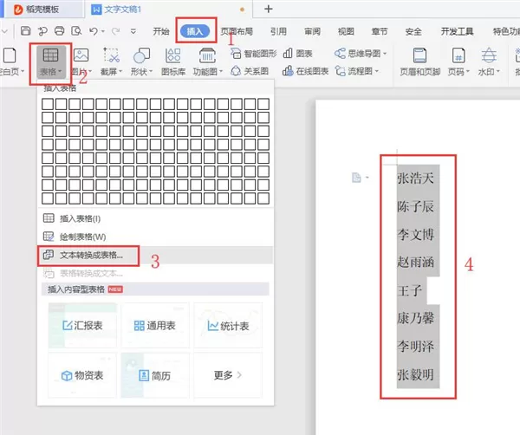Open the 页面布局 ribbon tab

[237, 31]
